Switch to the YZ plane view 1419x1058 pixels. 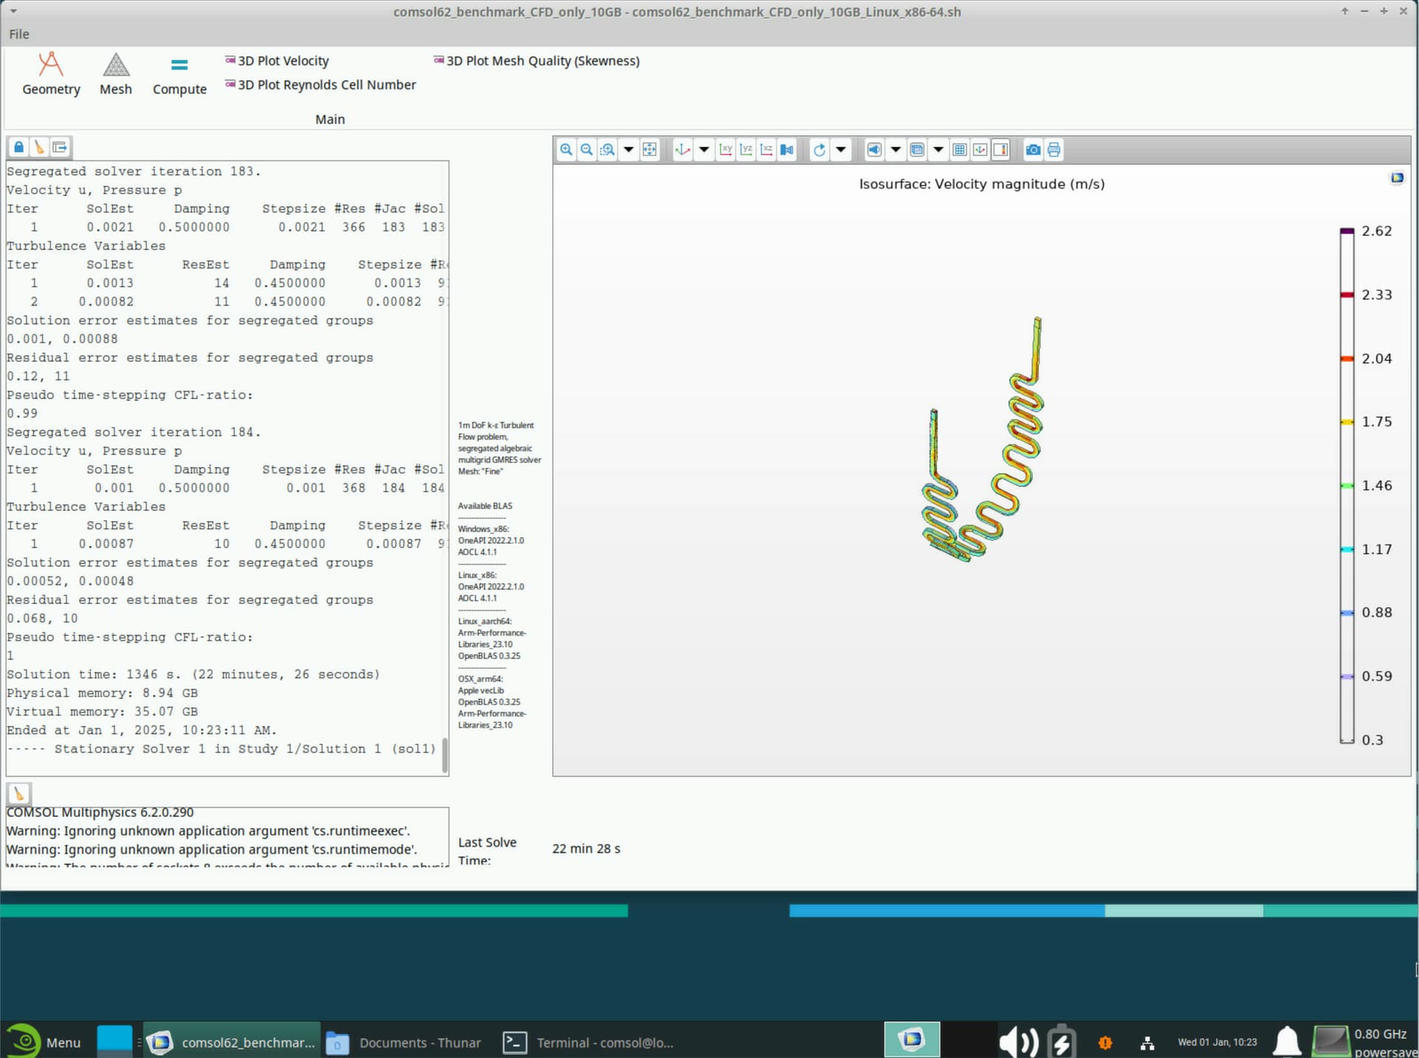coord(746,150)
